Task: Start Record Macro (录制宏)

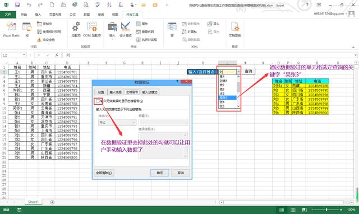Action: (x=45, y=24)
